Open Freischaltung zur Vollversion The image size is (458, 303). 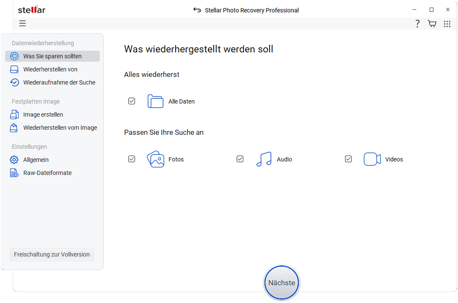(x=51, y=254)
